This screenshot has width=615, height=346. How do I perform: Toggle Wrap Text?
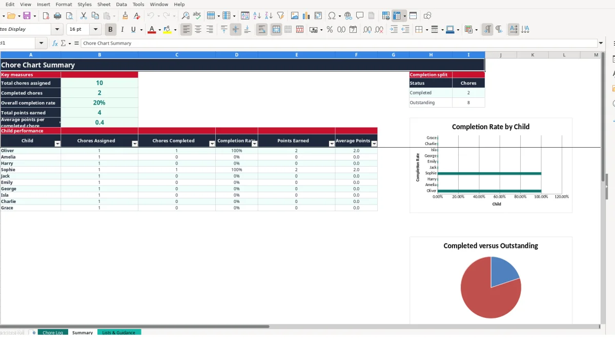[x=262, y=30]
